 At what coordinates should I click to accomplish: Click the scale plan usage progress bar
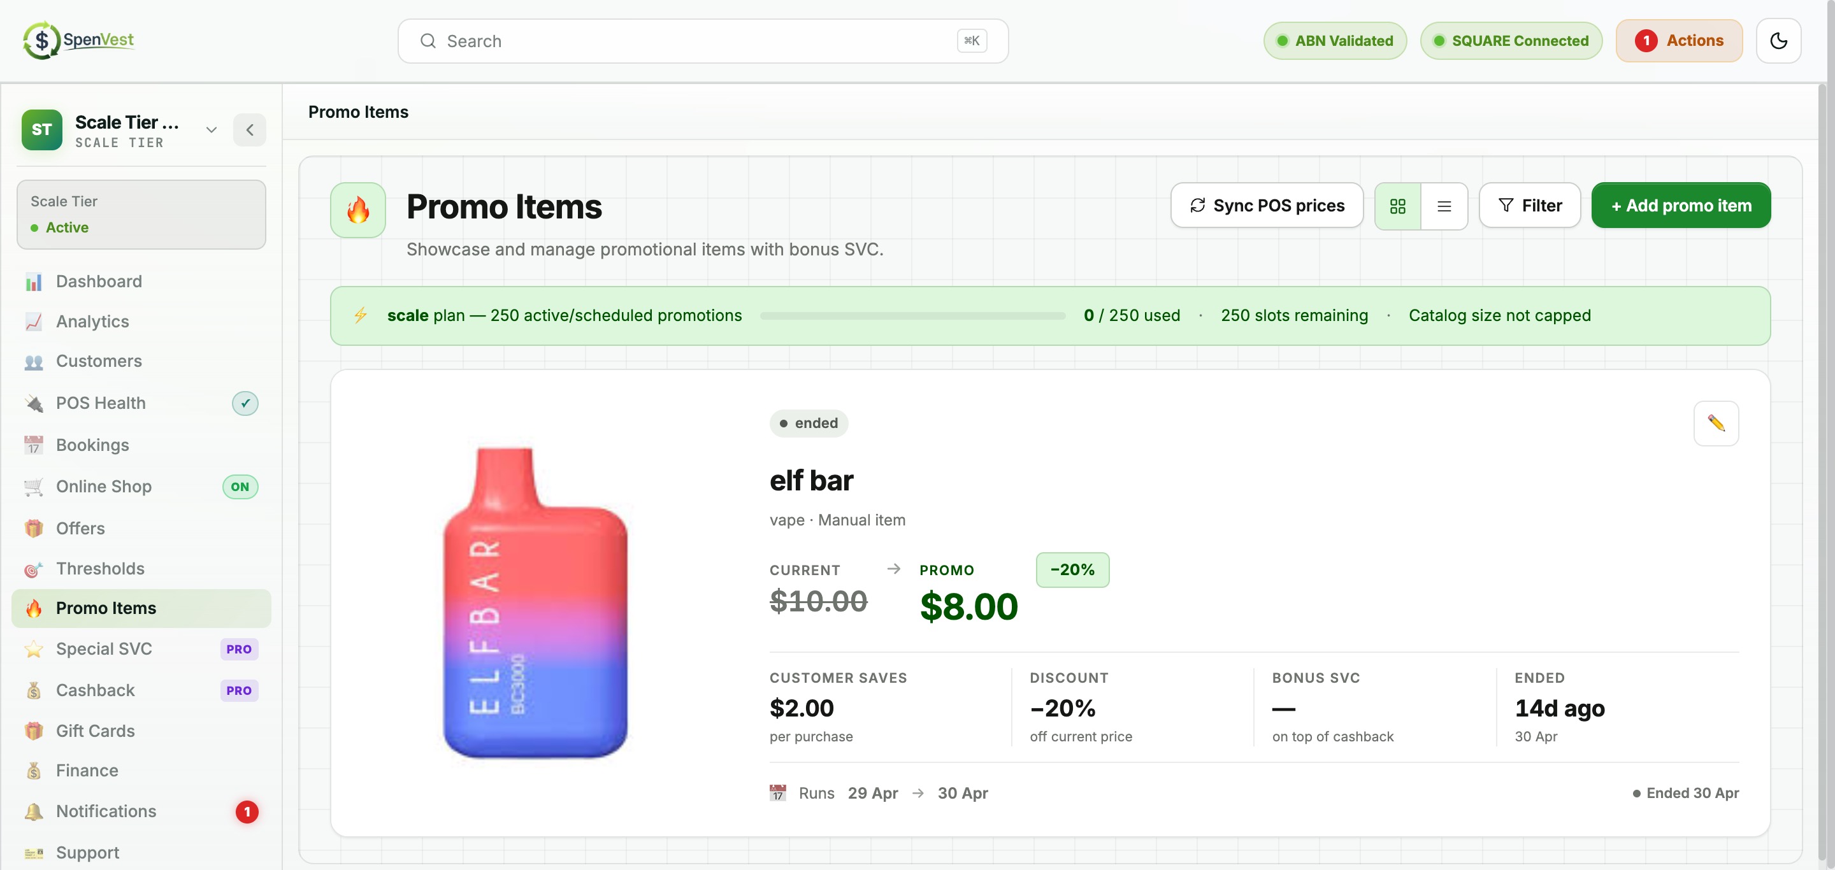(x=912, y=315)
